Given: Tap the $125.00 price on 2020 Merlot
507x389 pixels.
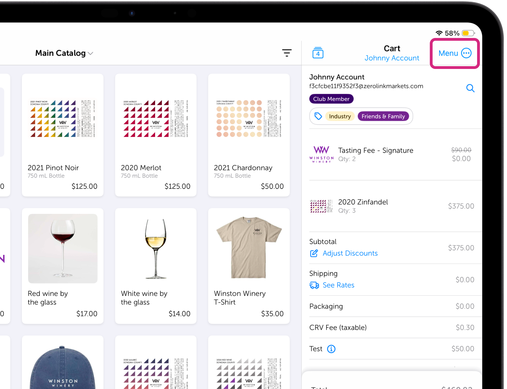Looking at the screenshot, I should (177, 186).
